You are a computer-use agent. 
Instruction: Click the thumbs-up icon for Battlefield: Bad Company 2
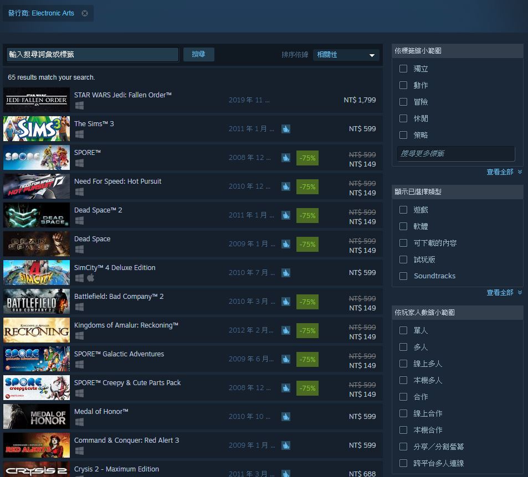[x=286, y=302]
